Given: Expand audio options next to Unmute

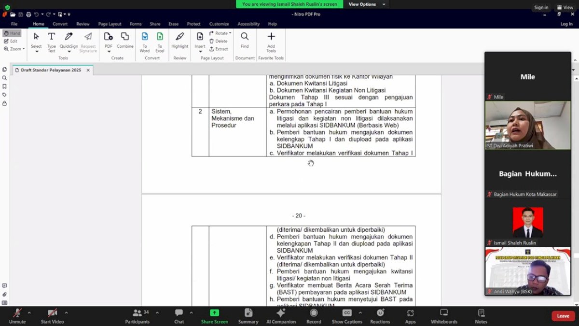Looking at the screenshot, I should click(29, 312).
